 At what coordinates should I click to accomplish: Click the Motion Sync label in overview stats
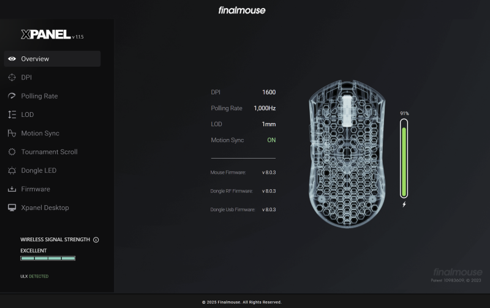point(227,140)
